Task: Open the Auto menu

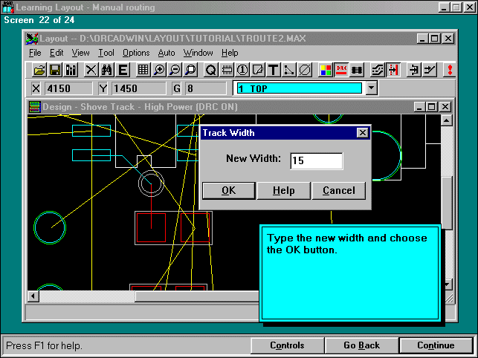Action: [x=167, y=53]
